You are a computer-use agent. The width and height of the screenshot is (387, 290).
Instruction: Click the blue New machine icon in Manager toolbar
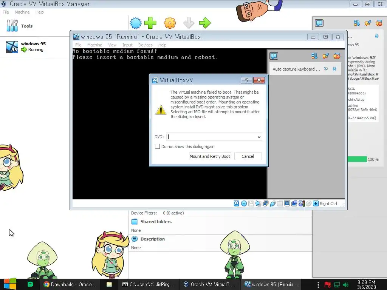coord(136,23)
